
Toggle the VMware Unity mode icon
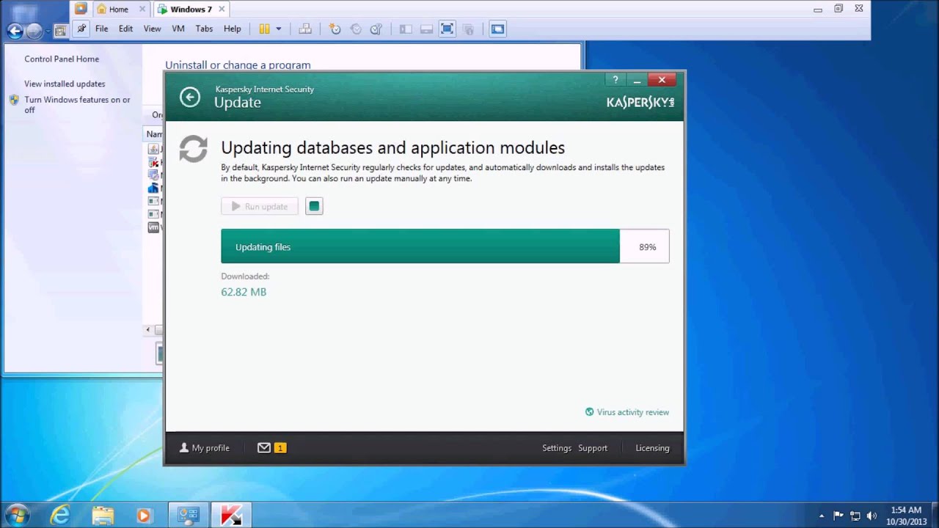click(469, 29)
